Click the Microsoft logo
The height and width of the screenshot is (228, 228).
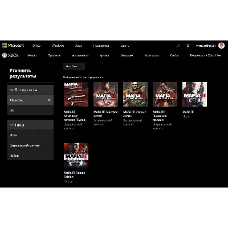pyautogui.click(x=13, y=46)
